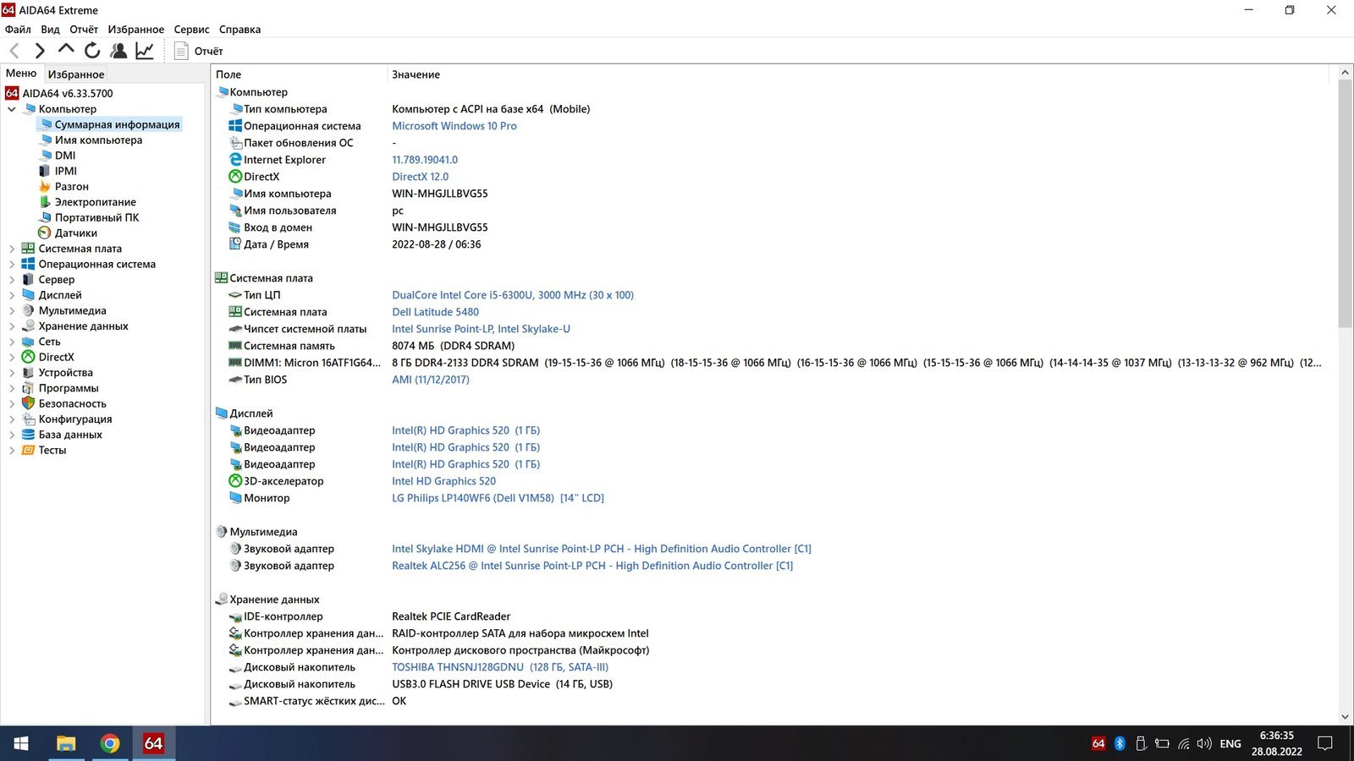
Task: Open the AMI (11/12/2017) BIOS link
Action: coord(430,380)
